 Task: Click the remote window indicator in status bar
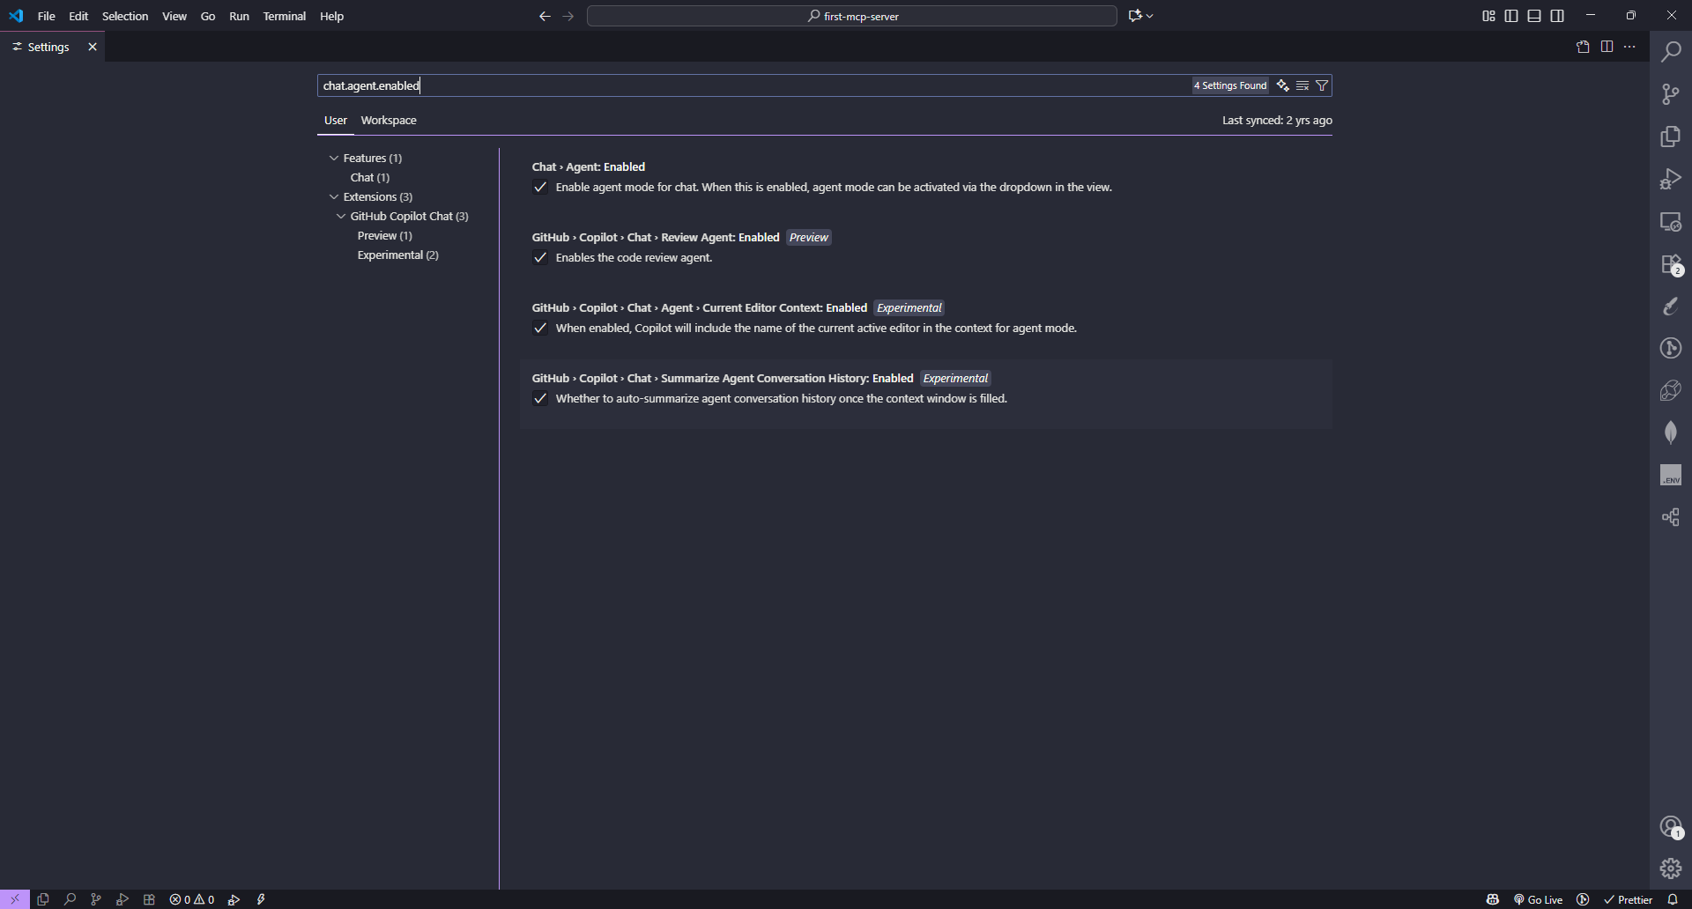coord(15,899)
